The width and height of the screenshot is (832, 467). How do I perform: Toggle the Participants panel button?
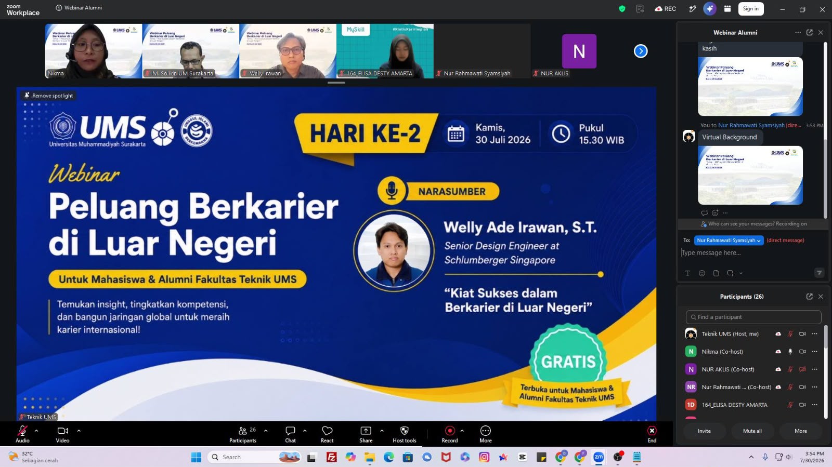(x=243, y=434)
